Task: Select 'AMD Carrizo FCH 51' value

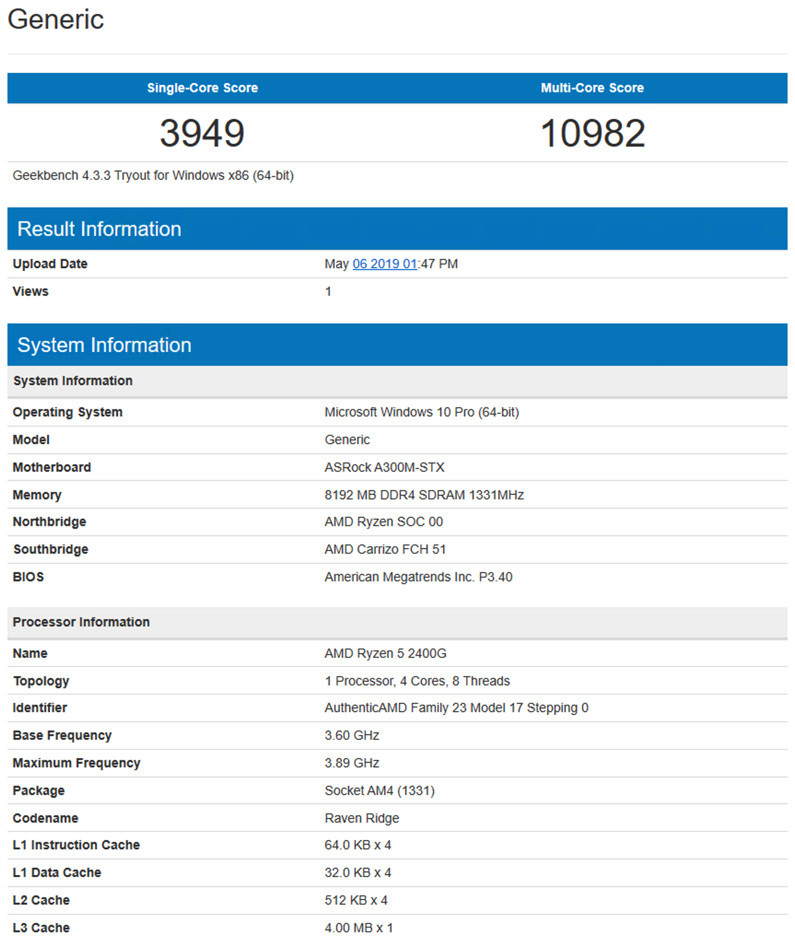Action: point(385,550)
